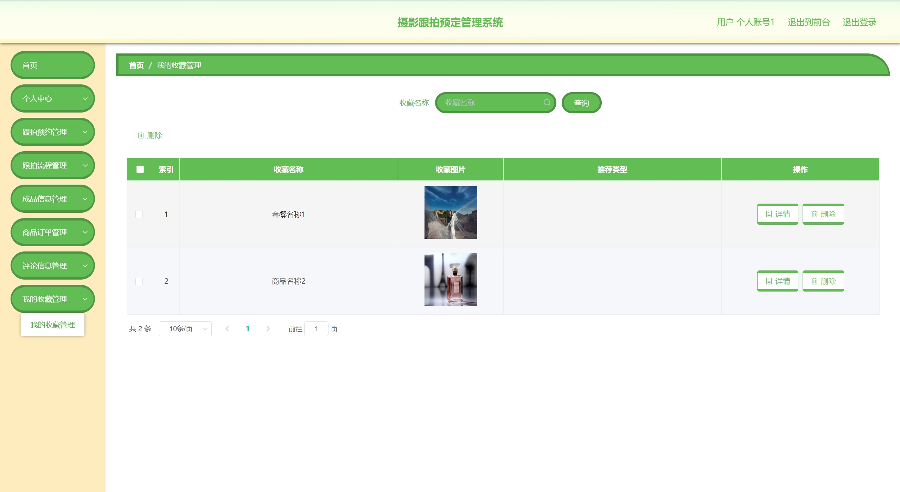Go to 首页 in sidebar menu
The image size is (900, 492).
click(x=53, y=65)
